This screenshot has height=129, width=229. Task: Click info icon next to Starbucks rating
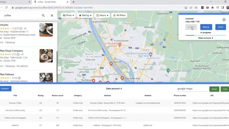point(21,28)
